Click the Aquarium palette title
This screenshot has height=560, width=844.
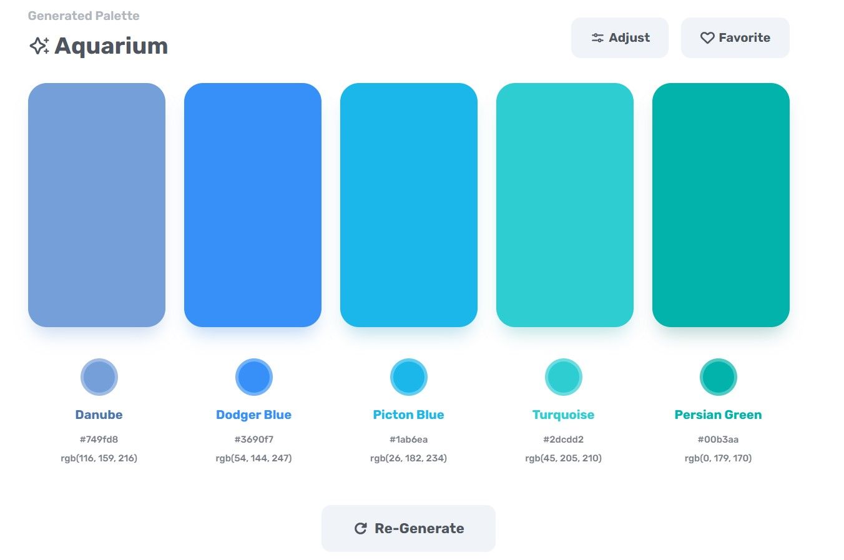click(x=110, y=45)
